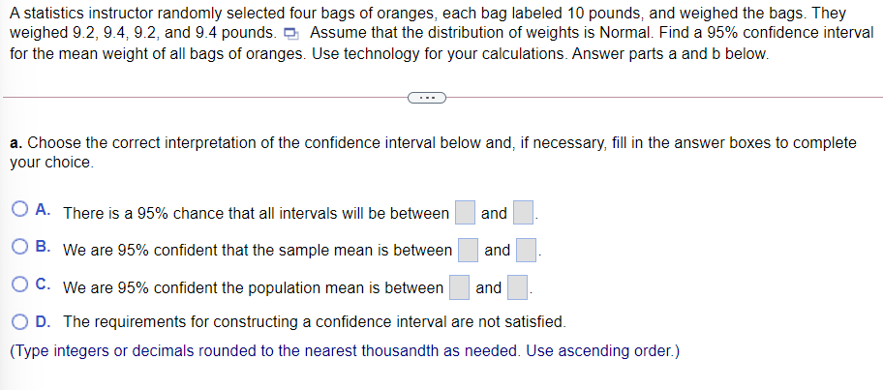Choose the statement about the sample mean
Image resolution: width=883 pixels, height=390 pixels.
point(258,251)
